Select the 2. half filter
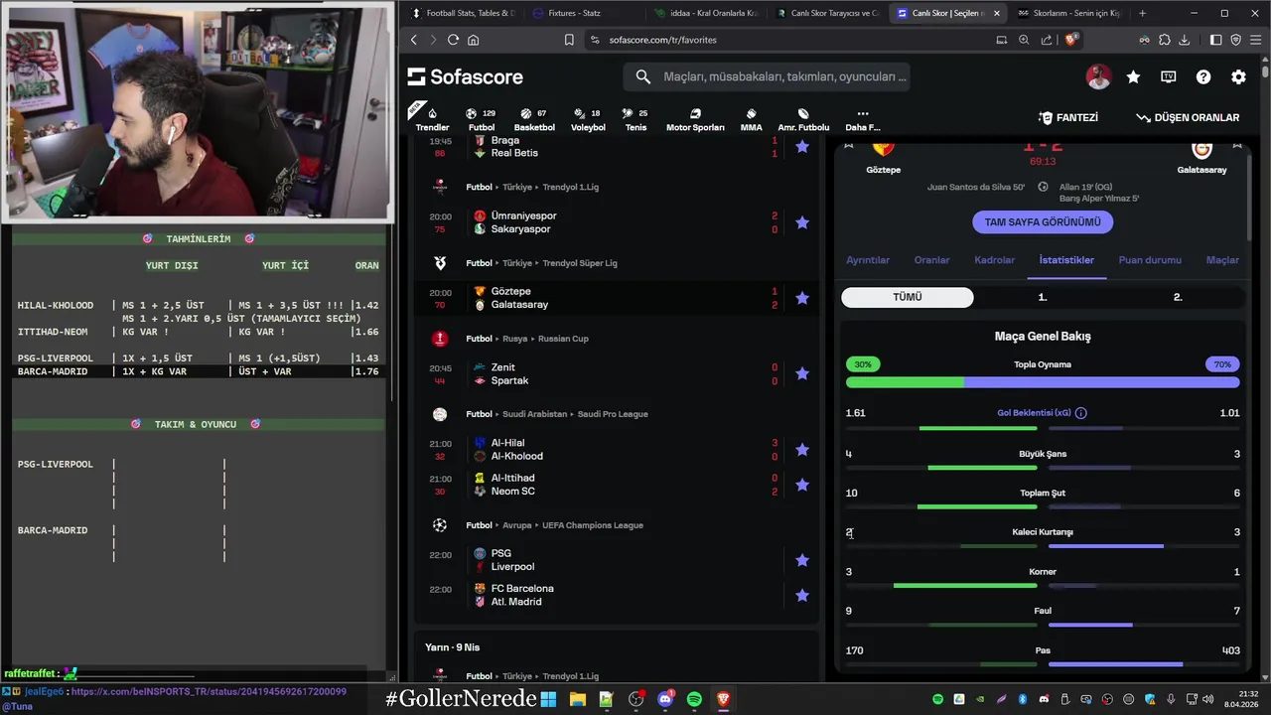This screenshot has width=1271, height=715. click(x=1178, y=297)
